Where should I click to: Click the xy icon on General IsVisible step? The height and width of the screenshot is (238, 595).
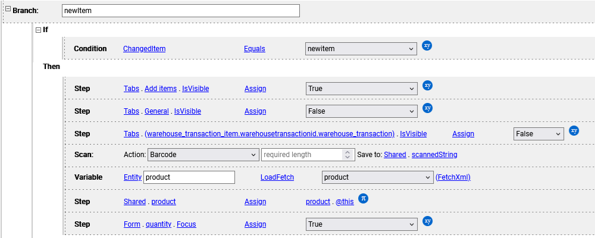(x=427, y=108)
